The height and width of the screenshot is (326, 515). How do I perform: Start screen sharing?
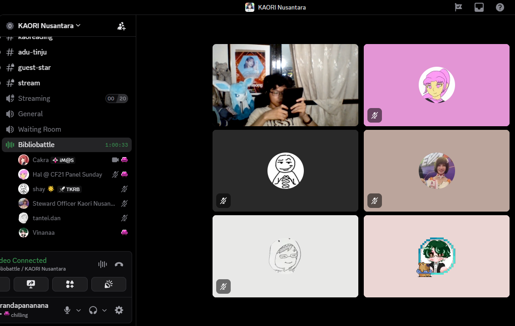[x=31, y=284]
